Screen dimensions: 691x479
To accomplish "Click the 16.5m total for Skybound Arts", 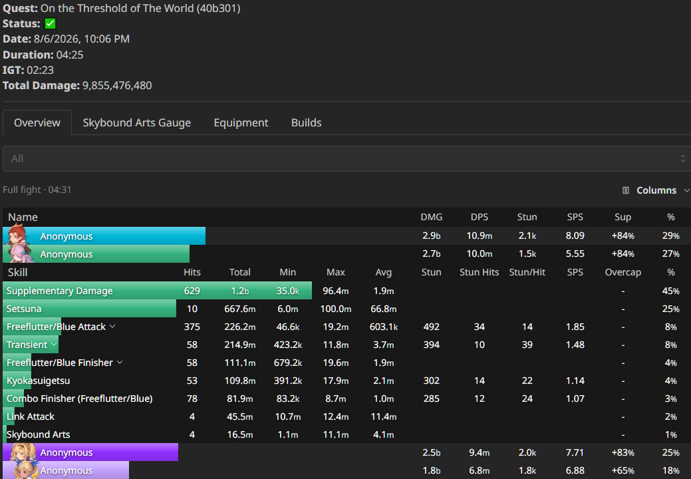I will tap(239, 434).
